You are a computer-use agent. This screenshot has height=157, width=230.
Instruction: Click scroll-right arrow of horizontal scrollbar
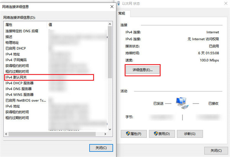[105, 134]
